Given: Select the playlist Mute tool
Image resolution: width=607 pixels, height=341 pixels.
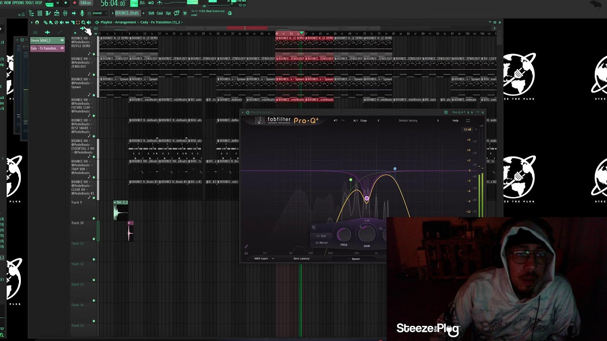Looking at the screenshot, I should click(x=62, y=22).
